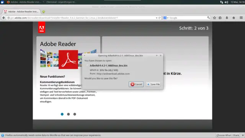This screenshot has height=138, width=245.
Task: Click the Schritt: 2 von 3 text
Action: point(194,28)
